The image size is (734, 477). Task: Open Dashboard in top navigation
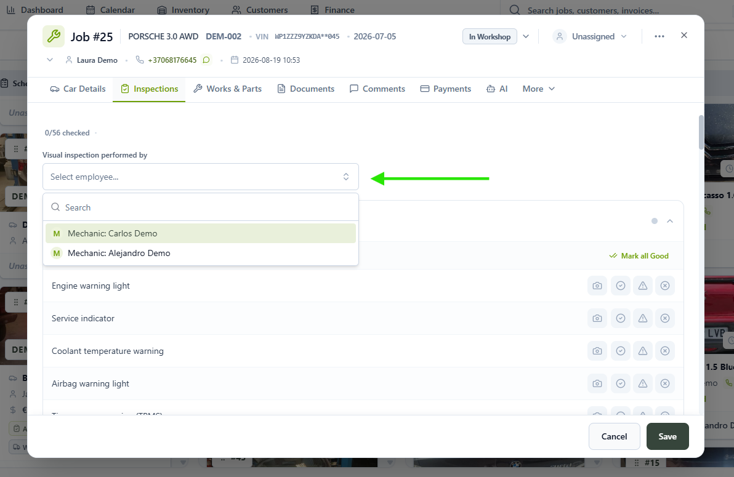tap(35, 10)
